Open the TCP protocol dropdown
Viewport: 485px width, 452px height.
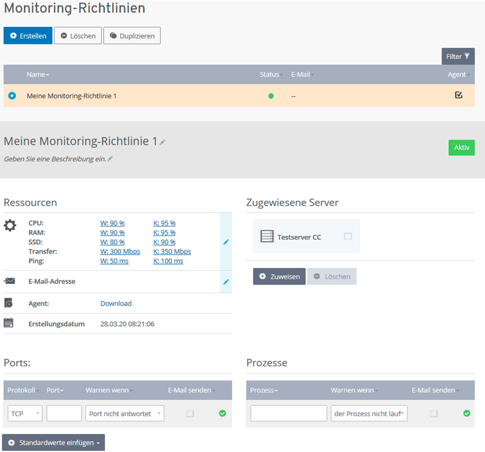[x=25, y=413]
